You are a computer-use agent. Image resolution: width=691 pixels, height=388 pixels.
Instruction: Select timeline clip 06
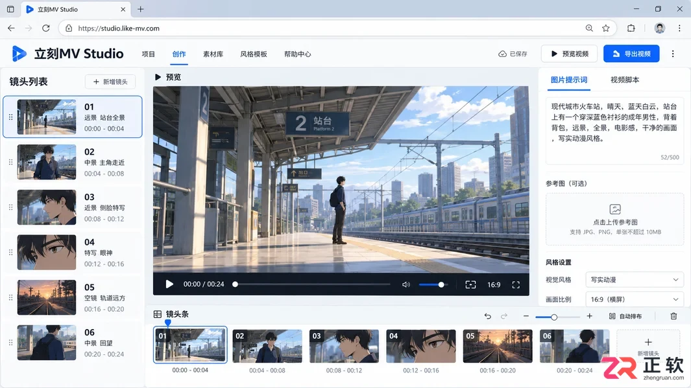pyautogui.click(x=575, y=346)
